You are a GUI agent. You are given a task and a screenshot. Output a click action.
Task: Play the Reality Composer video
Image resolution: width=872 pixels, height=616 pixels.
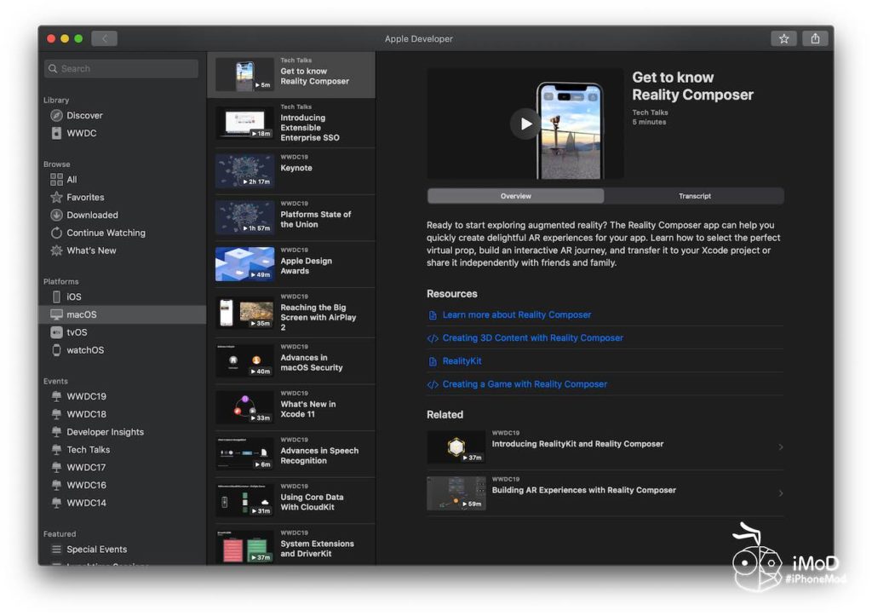pos(525,124)
